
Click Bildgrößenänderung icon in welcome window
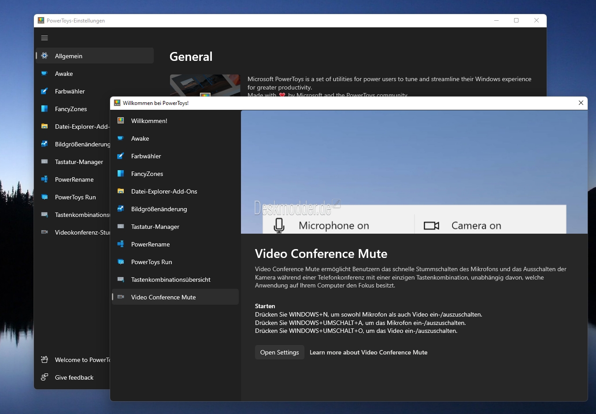click(121, 209)
